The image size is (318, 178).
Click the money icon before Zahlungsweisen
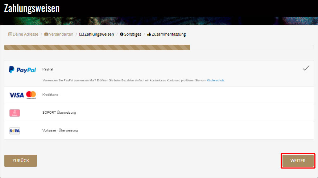[x=82, y=34]
